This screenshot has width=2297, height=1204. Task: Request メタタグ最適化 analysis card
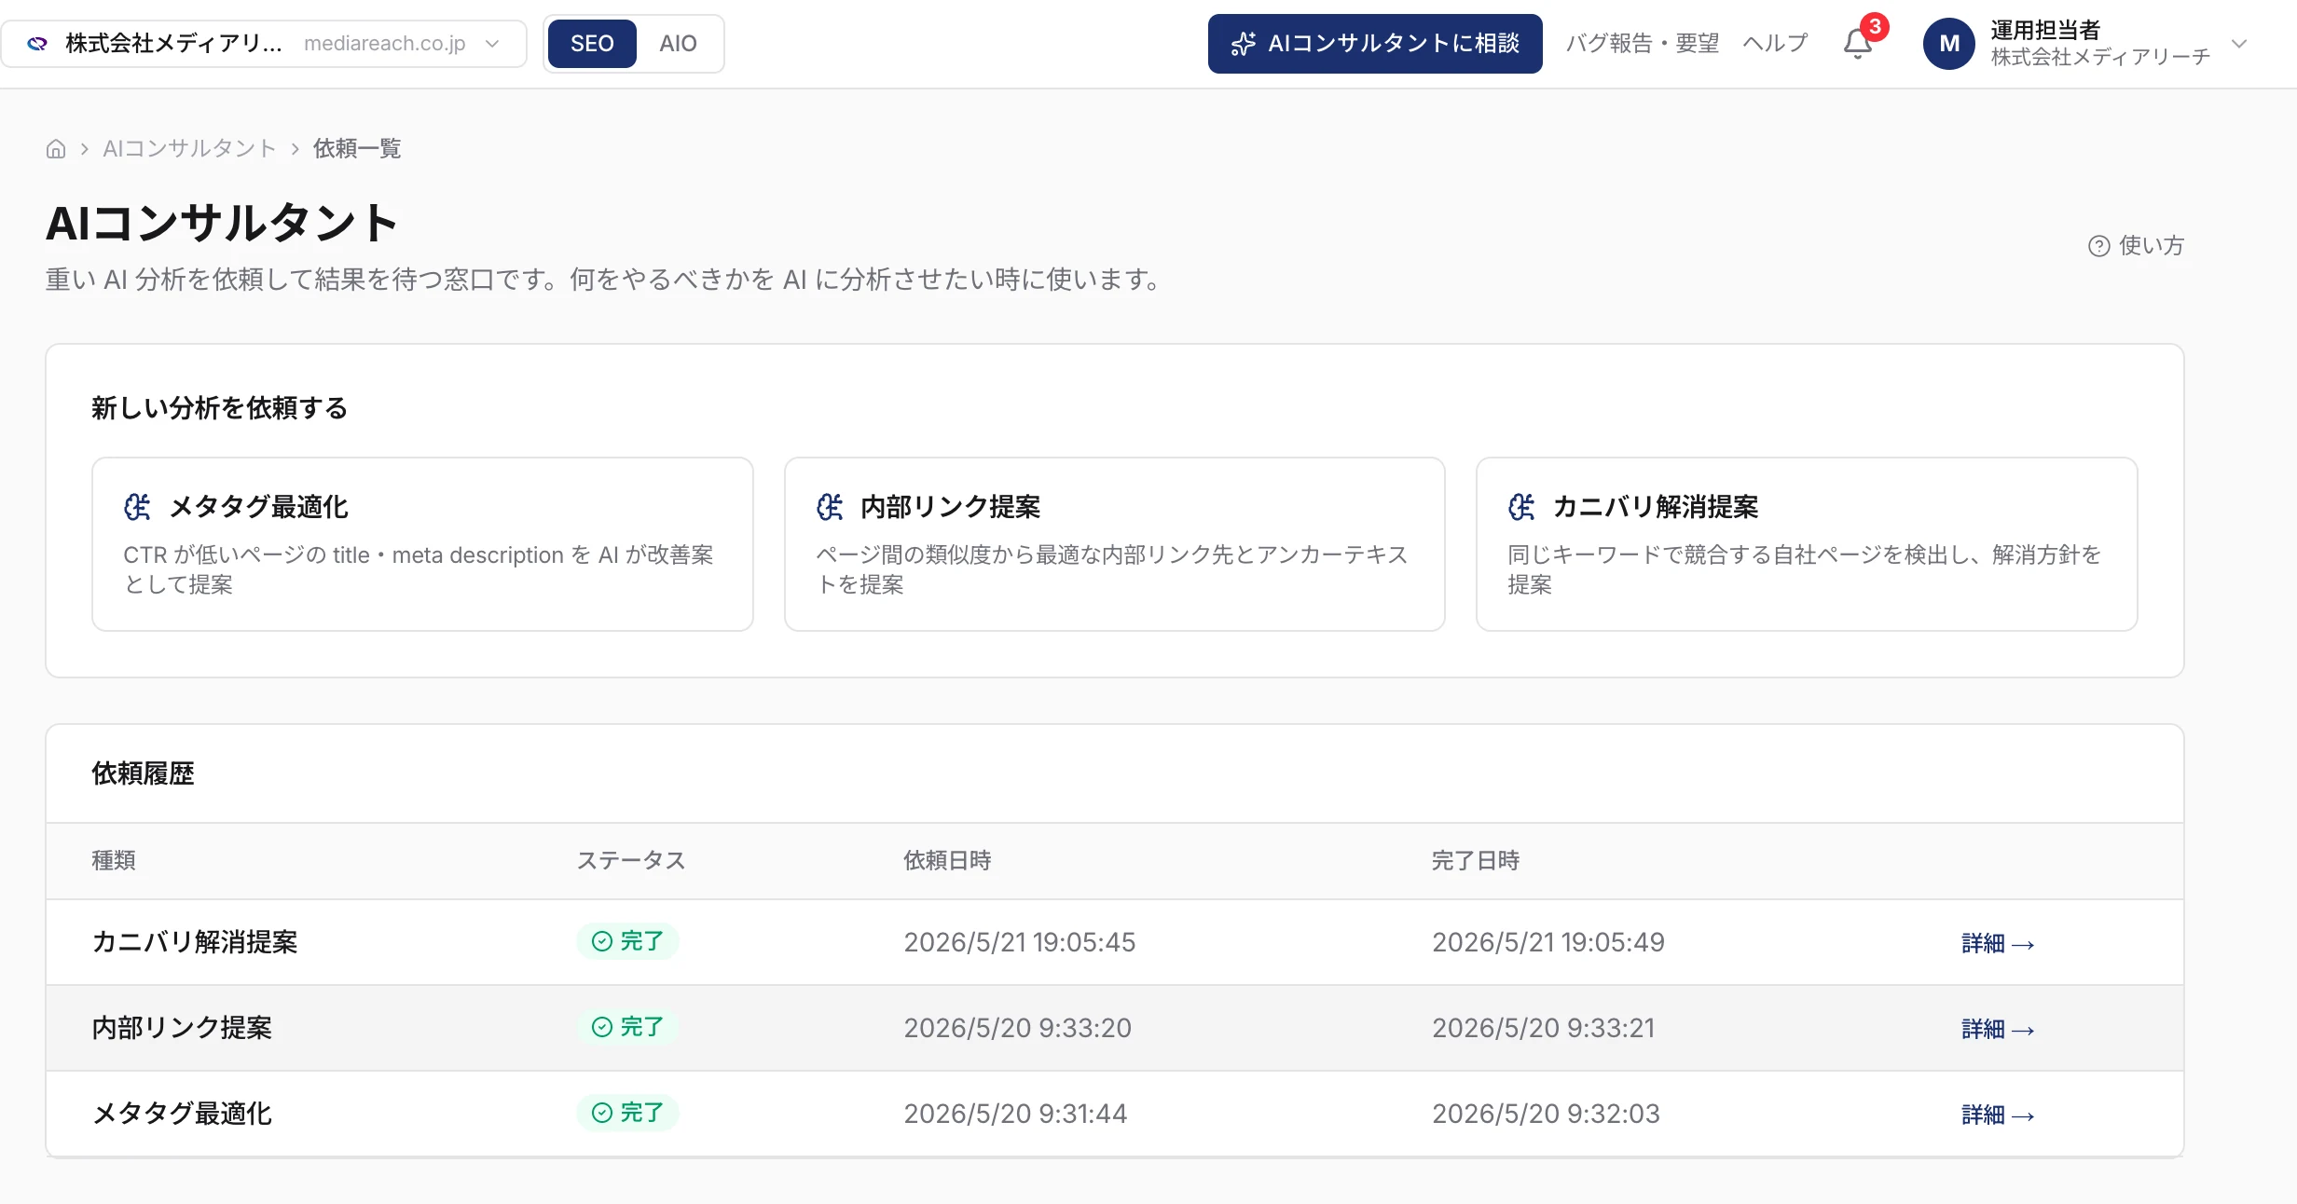[x=422, y=544]
